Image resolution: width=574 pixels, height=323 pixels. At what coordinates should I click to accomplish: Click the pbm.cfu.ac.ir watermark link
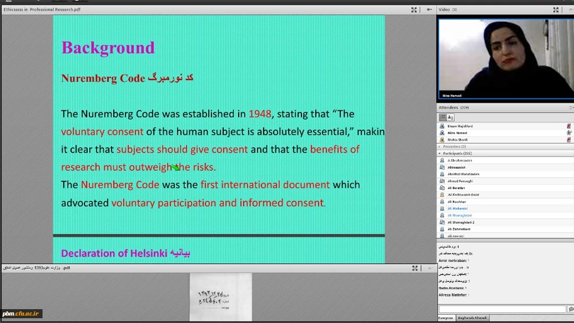21,314
